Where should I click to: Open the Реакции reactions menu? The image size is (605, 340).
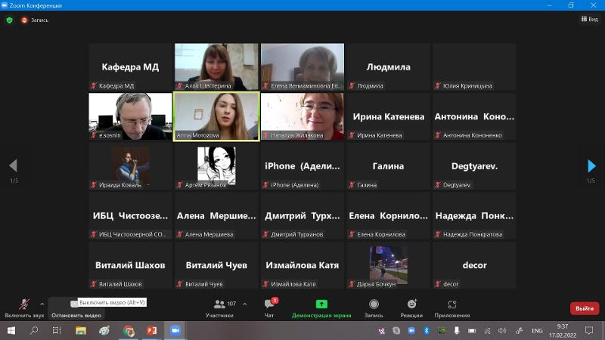(x=411, y=307)
